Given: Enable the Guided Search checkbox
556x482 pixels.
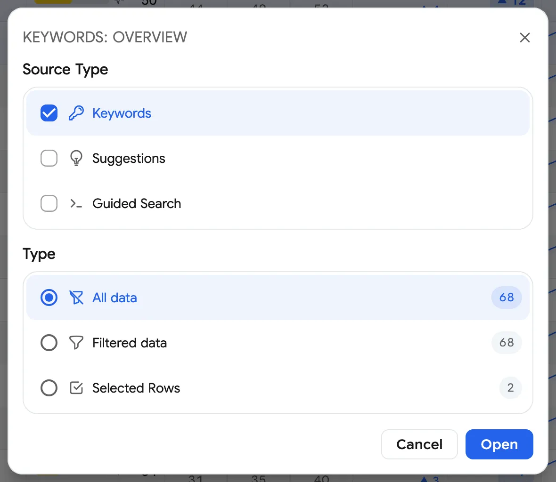Looking at the screenshot, I should pyautogui.click(x=49, y=203).
